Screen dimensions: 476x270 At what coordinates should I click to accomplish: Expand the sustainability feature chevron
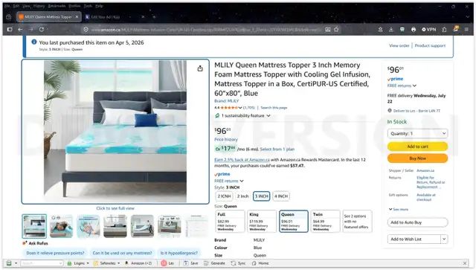tap(268, 116)
